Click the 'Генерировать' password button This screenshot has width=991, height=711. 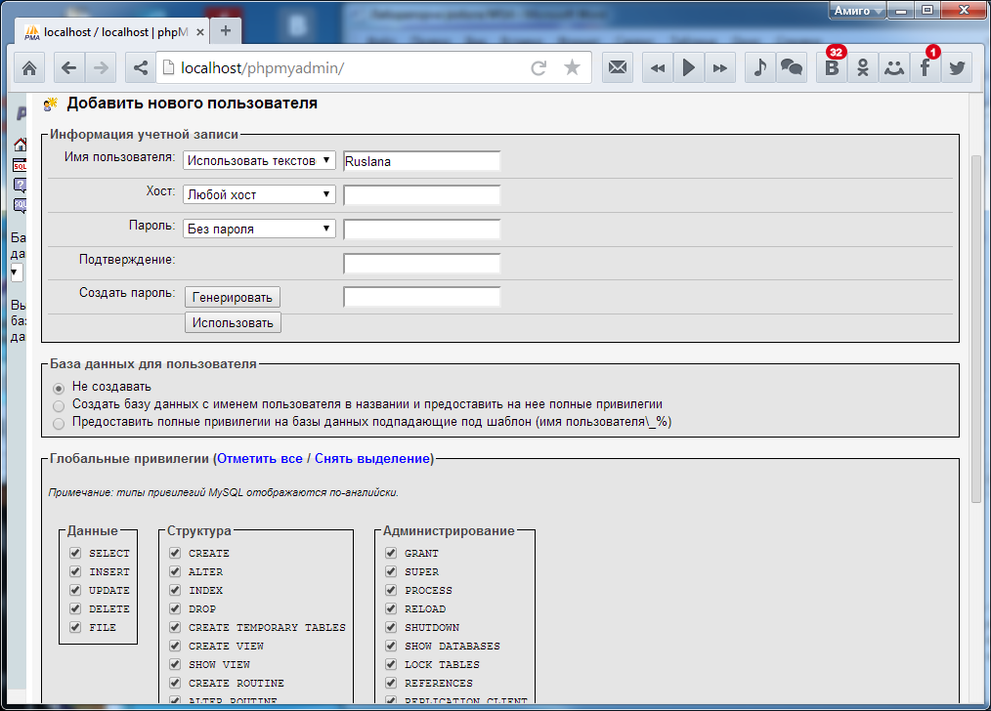(233, 297)
